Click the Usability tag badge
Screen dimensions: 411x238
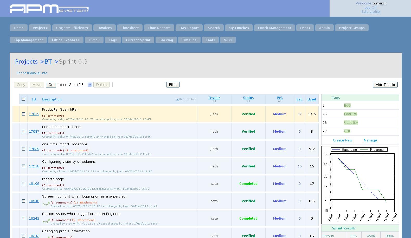351,123
